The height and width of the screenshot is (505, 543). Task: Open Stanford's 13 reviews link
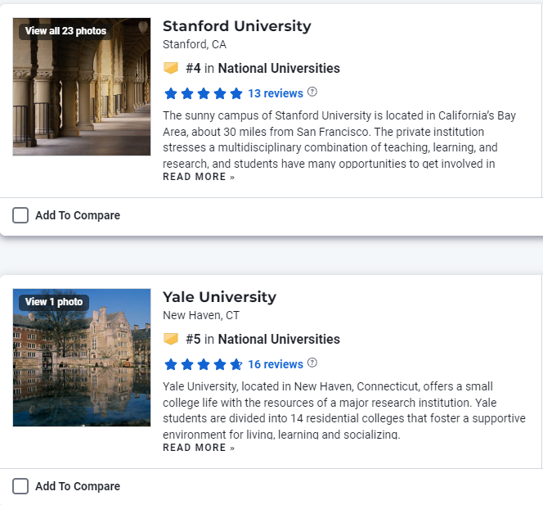276,93
